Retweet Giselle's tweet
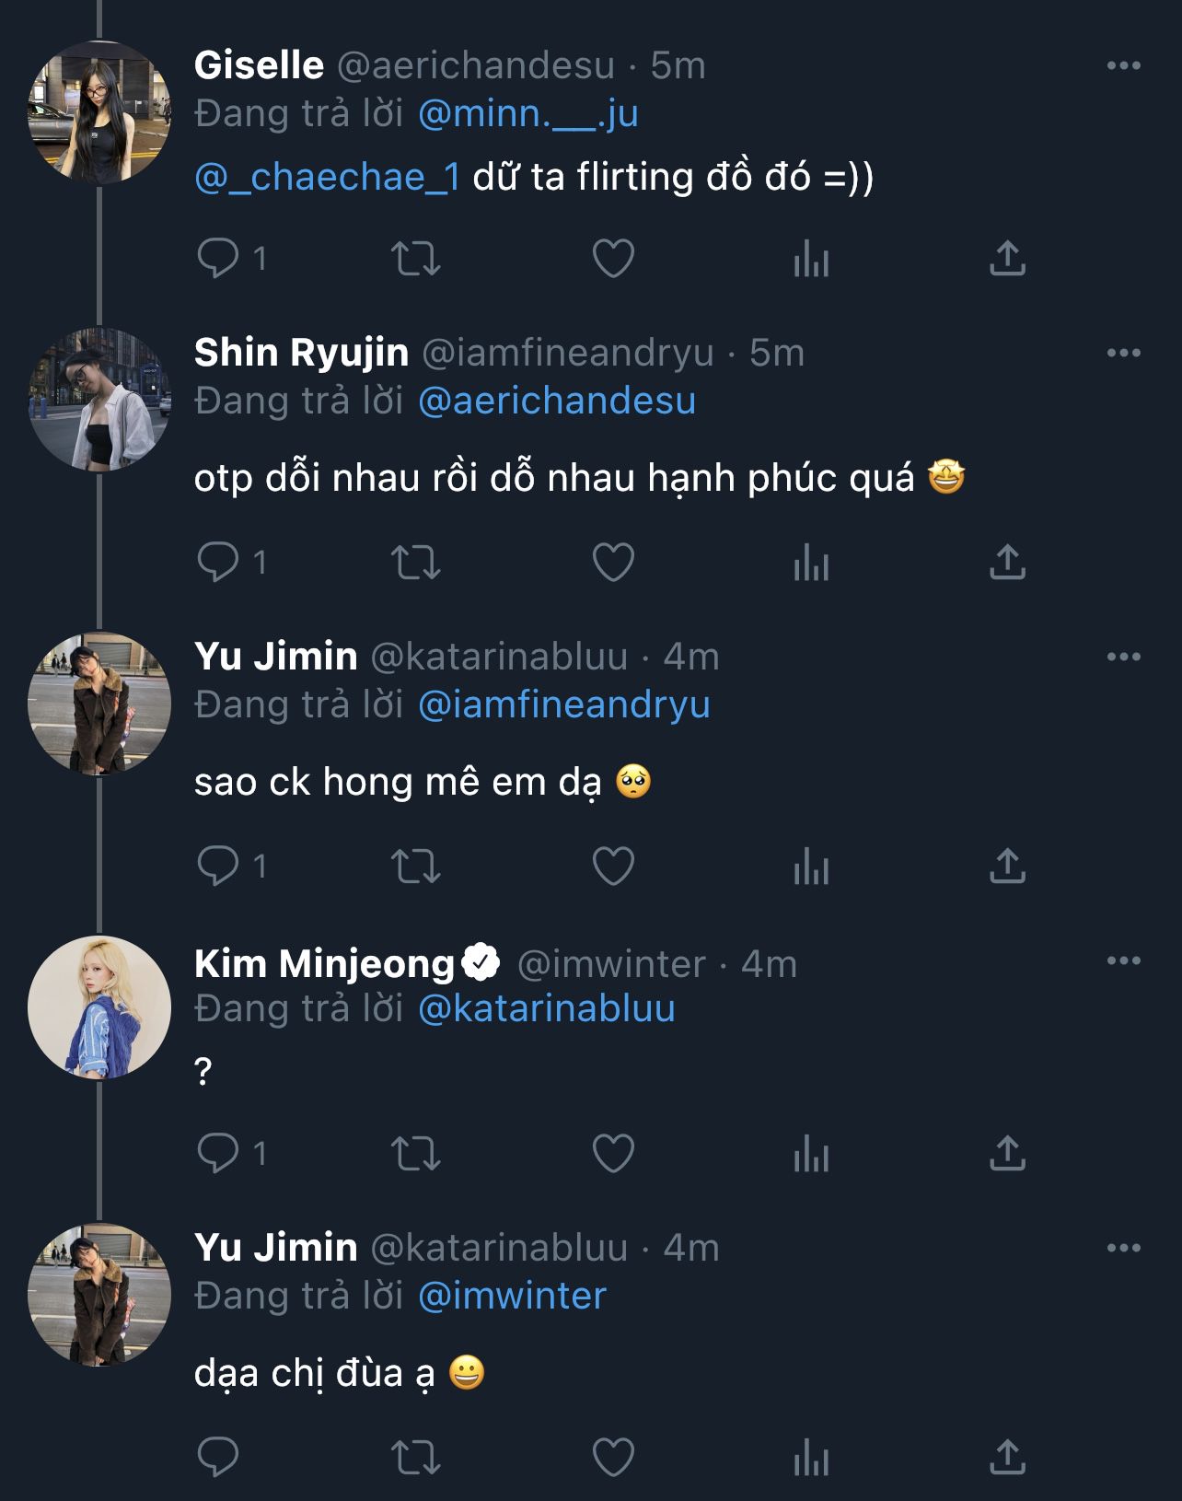 (x=416, y=259)
